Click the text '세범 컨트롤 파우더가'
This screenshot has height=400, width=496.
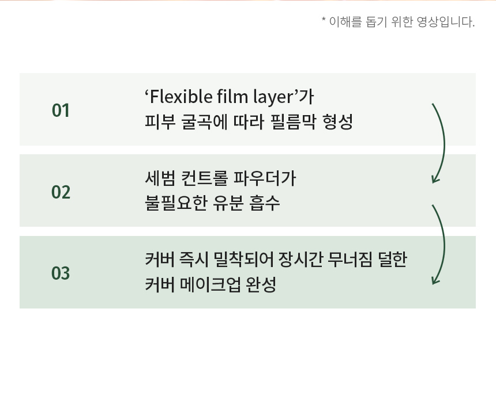point(220,178)
